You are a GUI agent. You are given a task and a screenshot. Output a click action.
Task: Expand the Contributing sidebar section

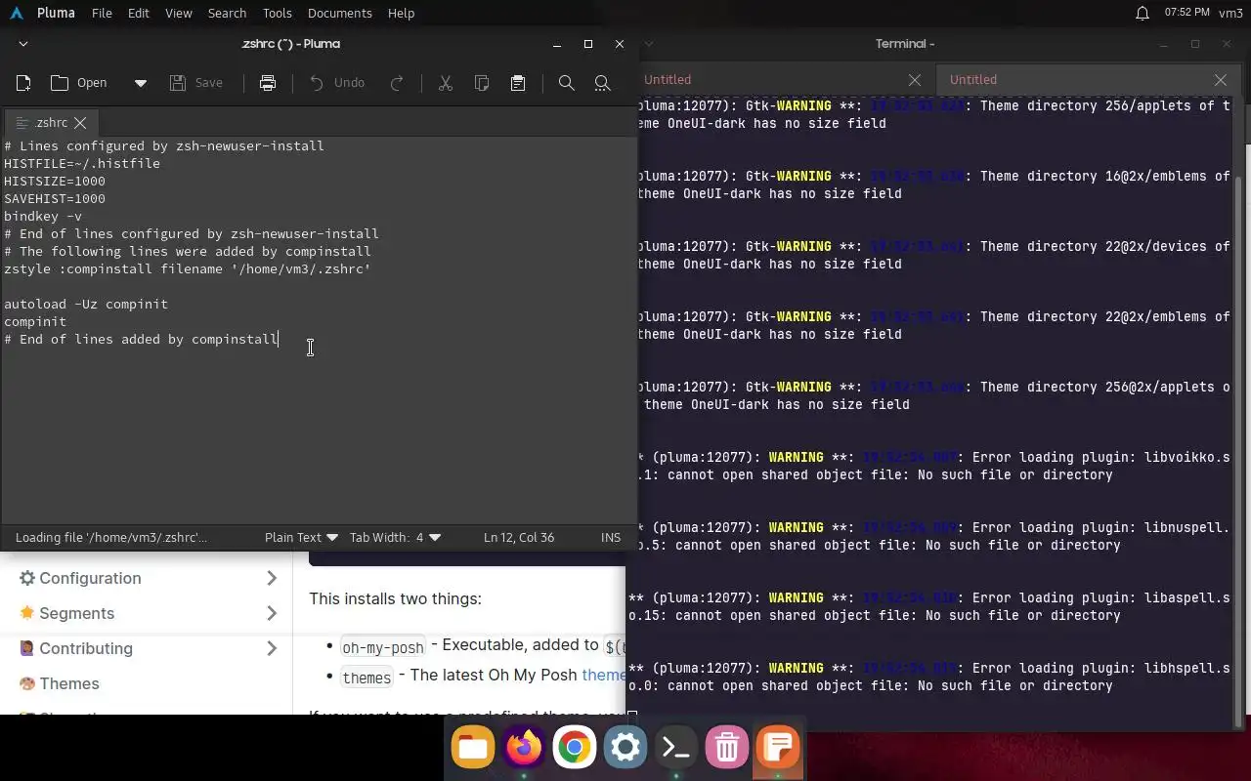coord(272,649)
